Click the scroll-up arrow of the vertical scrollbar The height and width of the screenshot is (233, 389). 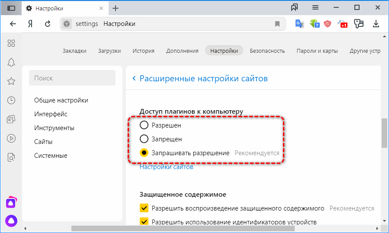pyautogui.click(x=384, y=36)
